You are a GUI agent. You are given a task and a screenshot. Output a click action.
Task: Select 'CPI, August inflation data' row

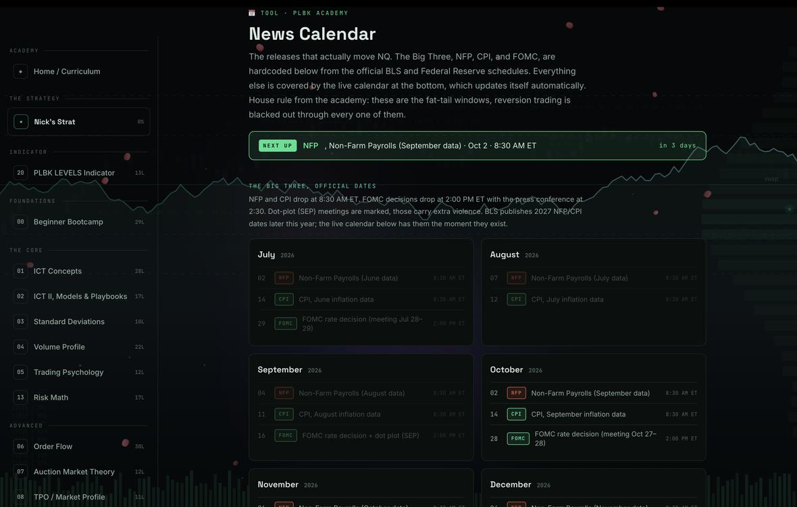361,415
